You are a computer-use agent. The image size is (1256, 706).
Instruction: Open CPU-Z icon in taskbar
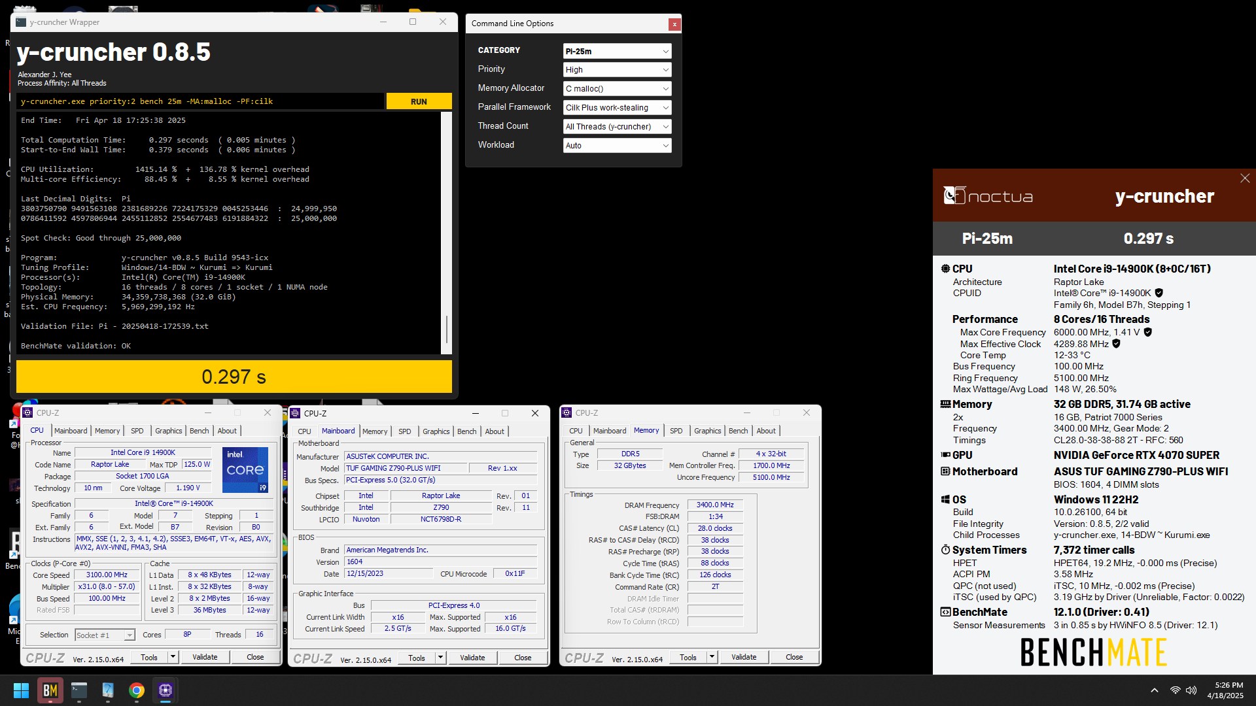[165, 690]
